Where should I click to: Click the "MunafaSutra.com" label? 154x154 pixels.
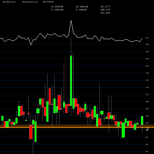[x=30, y=2]
